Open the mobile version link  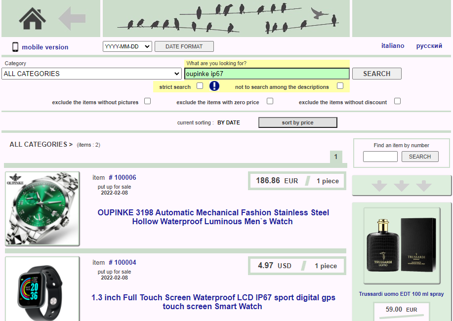(45, 47)
